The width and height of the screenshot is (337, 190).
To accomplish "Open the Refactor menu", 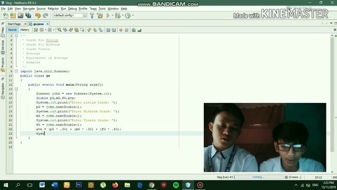I will click(x=53, y=8).
